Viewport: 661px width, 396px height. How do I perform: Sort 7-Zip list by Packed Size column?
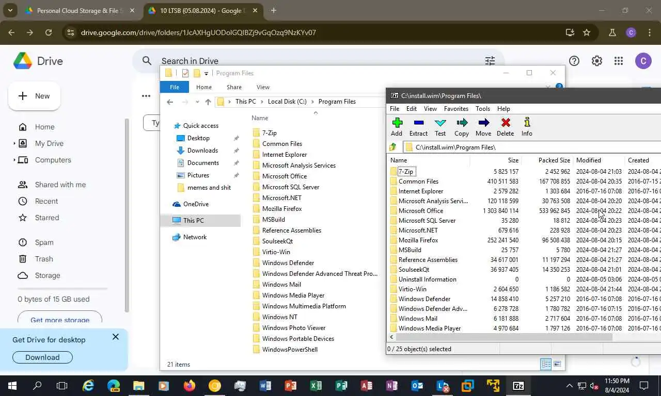(554, 160)
